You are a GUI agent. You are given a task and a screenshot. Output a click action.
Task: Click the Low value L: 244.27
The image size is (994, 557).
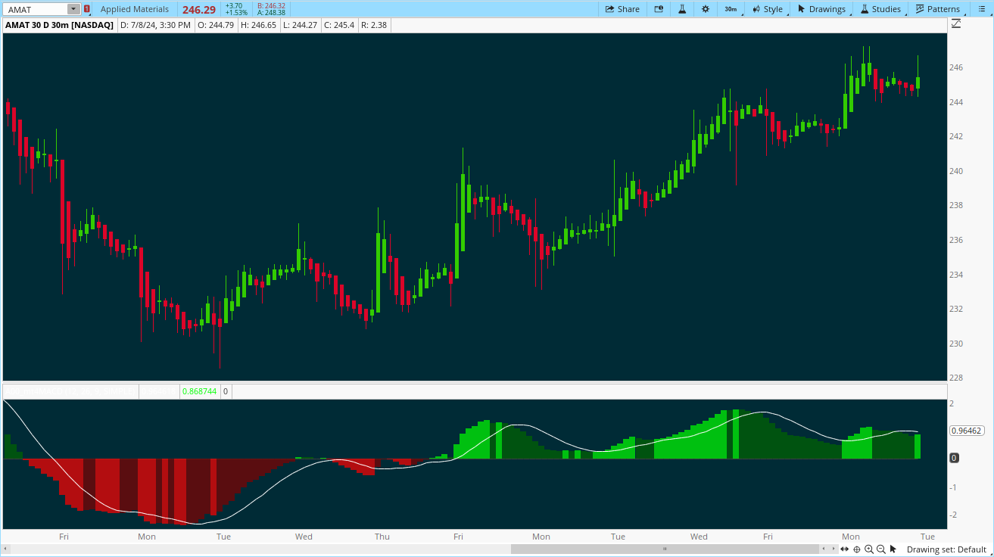point(301,25)
